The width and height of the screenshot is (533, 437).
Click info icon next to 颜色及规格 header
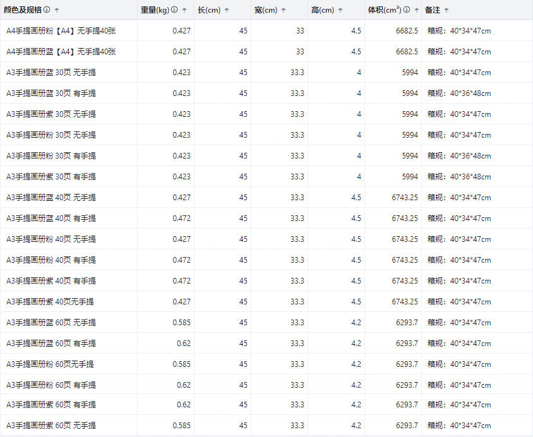click(x=47, y=9)
